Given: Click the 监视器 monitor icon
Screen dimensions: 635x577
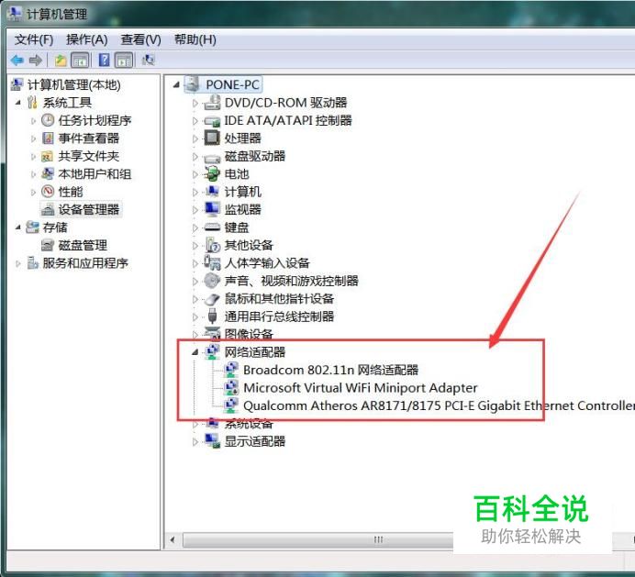Looking at the screenshot, I should pyautogui.click(x=212, y=209).
